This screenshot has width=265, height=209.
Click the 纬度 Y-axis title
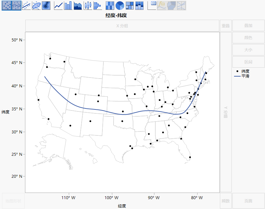5,112
